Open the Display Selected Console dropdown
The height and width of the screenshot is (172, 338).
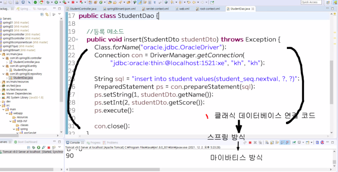303,142
